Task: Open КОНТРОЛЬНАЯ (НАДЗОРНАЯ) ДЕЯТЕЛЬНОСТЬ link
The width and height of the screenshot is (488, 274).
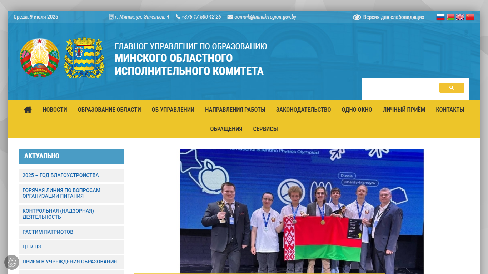Action: point(71,214)
